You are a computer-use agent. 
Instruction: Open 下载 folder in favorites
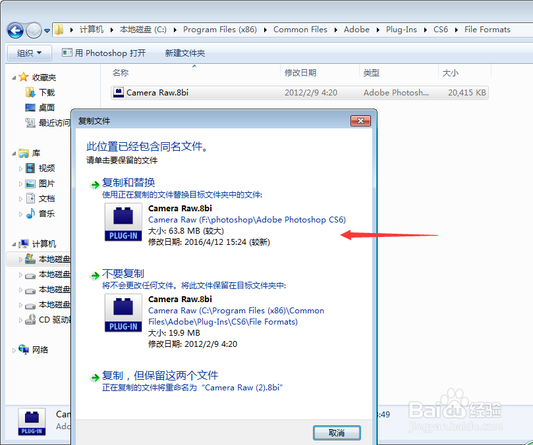[47, 92]
